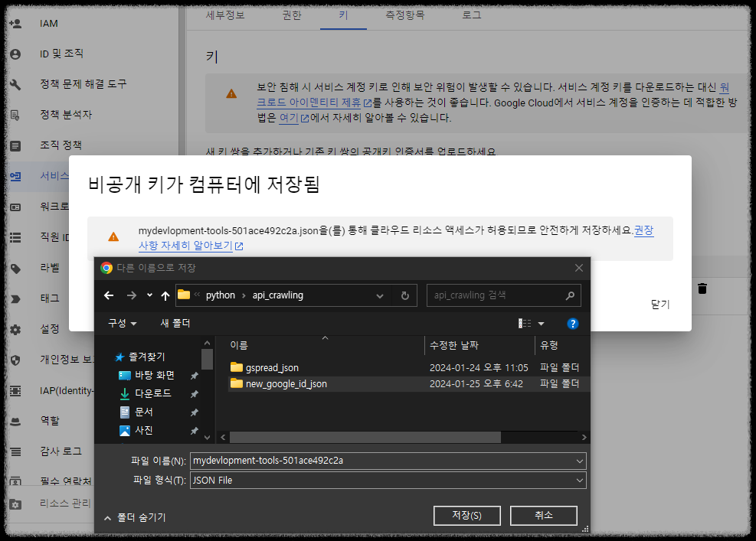Image resolution: width=756 pixels, height=541 pixels.
Task: Sort by 수정한 날짜 column header
Action: click(453, 345)
